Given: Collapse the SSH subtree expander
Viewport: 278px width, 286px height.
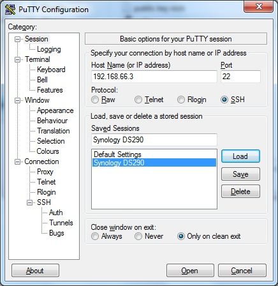Looking at the screenshot, I should click(29, 202).
